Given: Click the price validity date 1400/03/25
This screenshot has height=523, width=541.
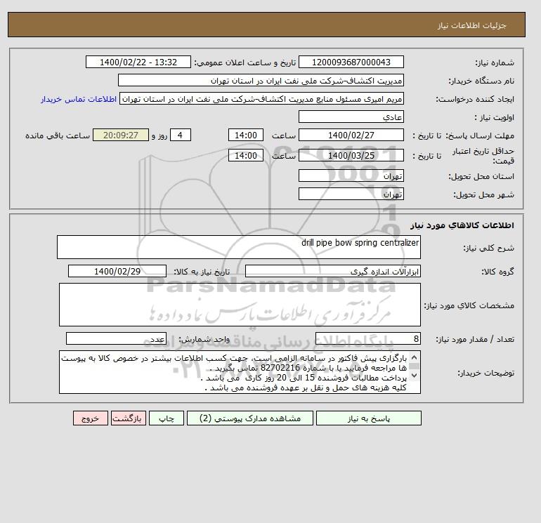Looking at the screenshot, I should [x=351, y=155].
